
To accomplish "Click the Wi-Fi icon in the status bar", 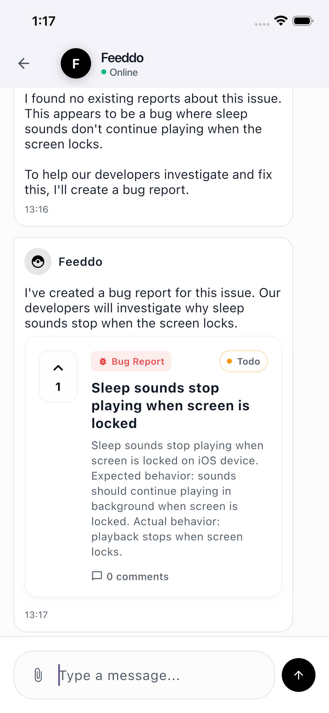I will point(280,20).
